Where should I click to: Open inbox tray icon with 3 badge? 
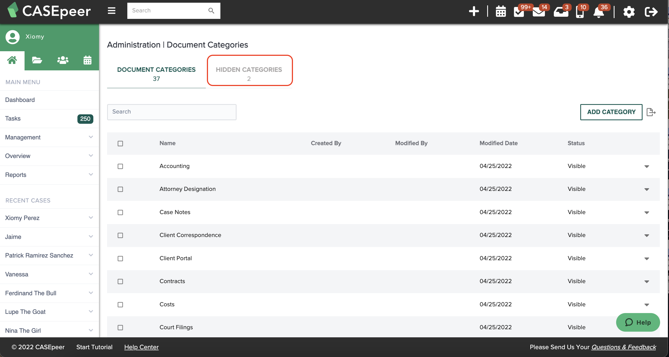(561, 12)
